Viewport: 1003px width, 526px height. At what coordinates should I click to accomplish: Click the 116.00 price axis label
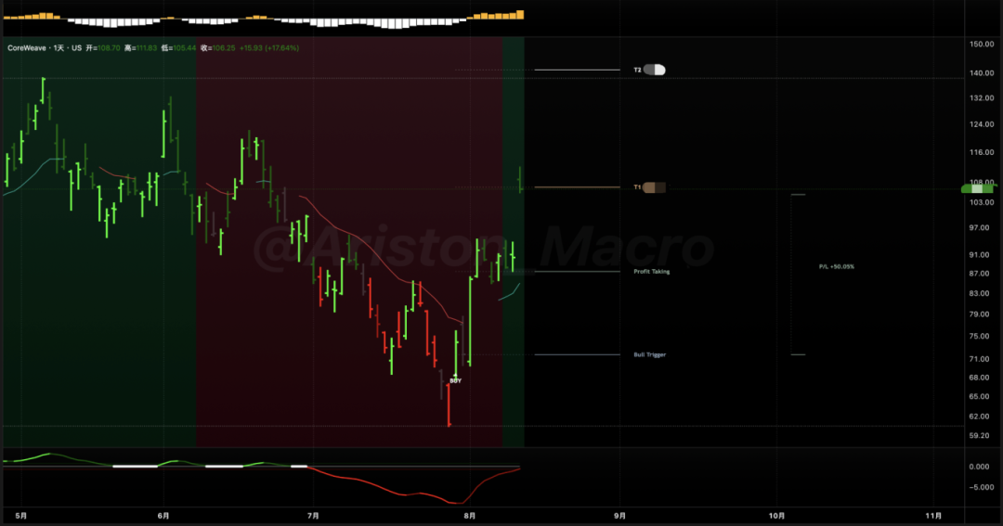(x=982, y=153)
